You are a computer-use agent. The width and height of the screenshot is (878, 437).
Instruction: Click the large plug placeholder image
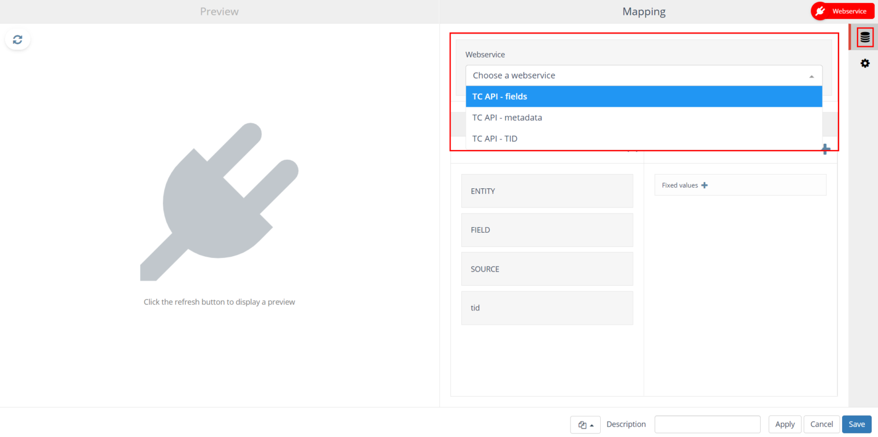(219, 202)
